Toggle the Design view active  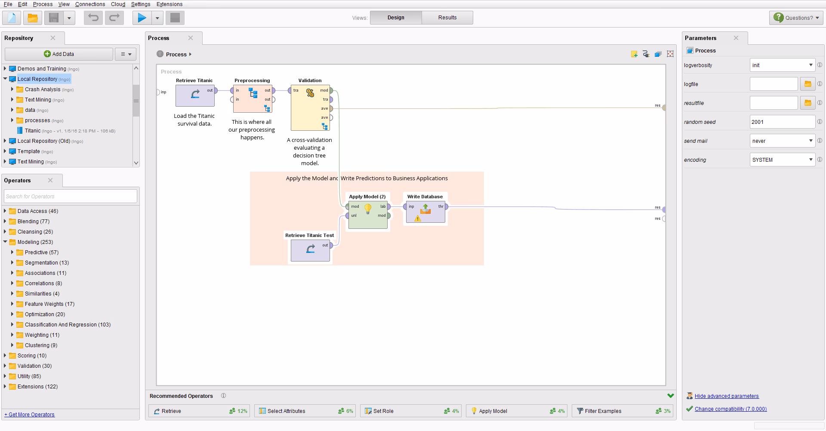point(395,17)
